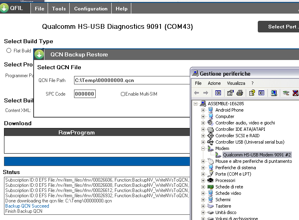This screenshot has width=299, height=220.
Task: Select Qualcomm HS-USB Modem 9091 #2 device
Action: (x=257, y=155)
